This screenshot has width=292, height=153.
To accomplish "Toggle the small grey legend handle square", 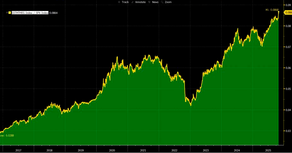I will pos(7,13).
